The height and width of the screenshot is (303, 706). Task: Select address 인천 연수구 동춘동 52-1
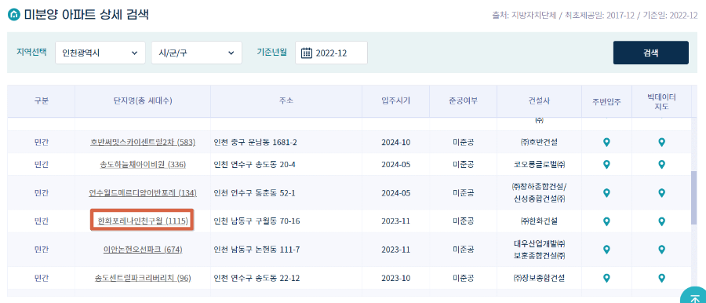coord(254,193)
